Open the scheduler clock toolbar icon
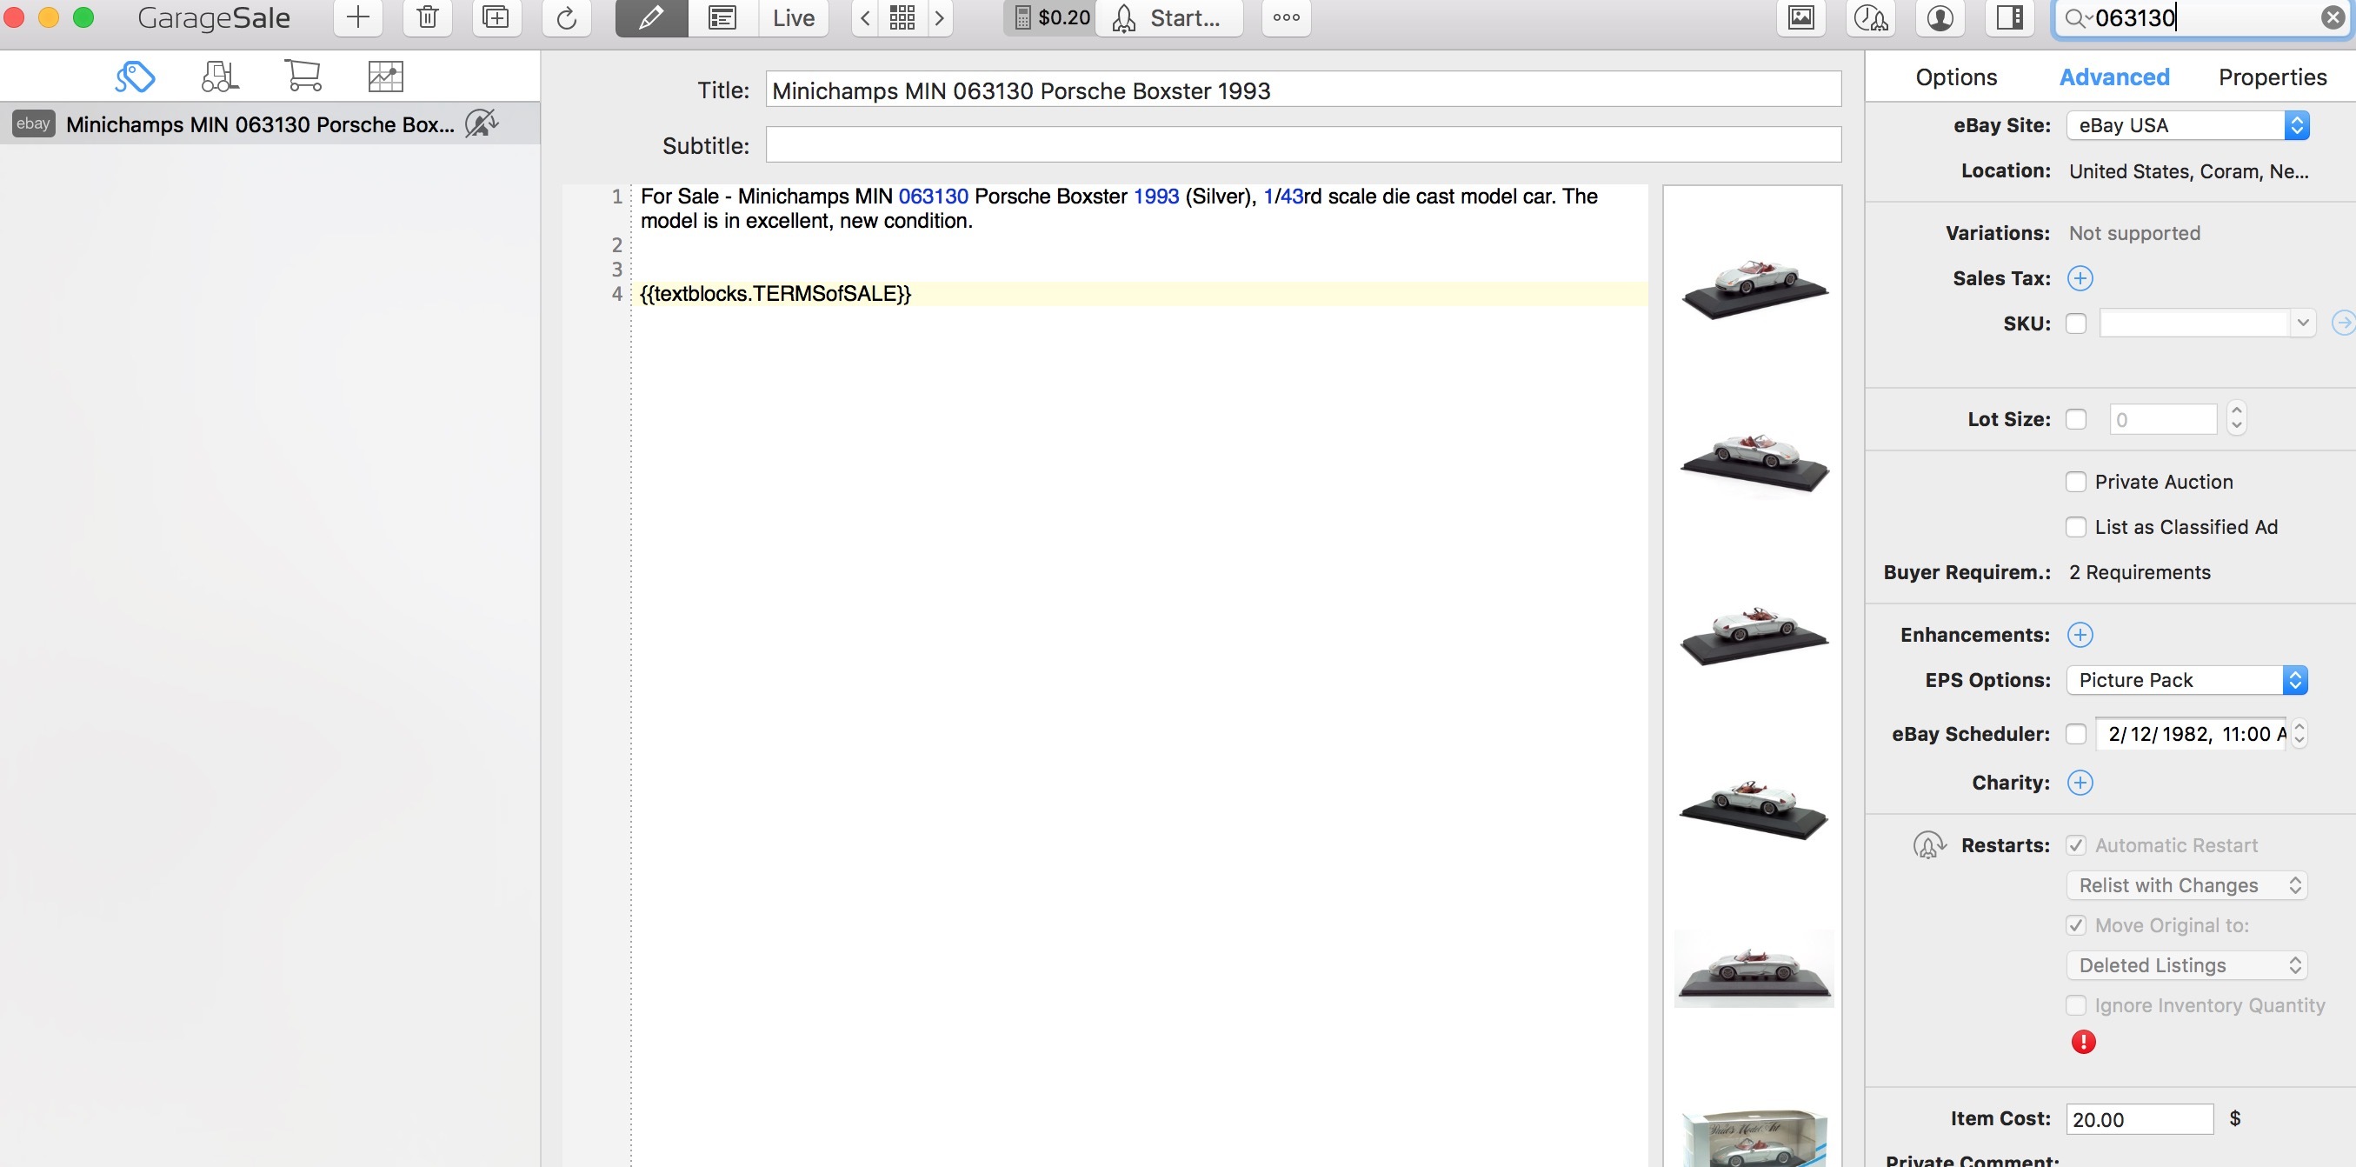The image size is (2356, 1167). point(1870,17)
